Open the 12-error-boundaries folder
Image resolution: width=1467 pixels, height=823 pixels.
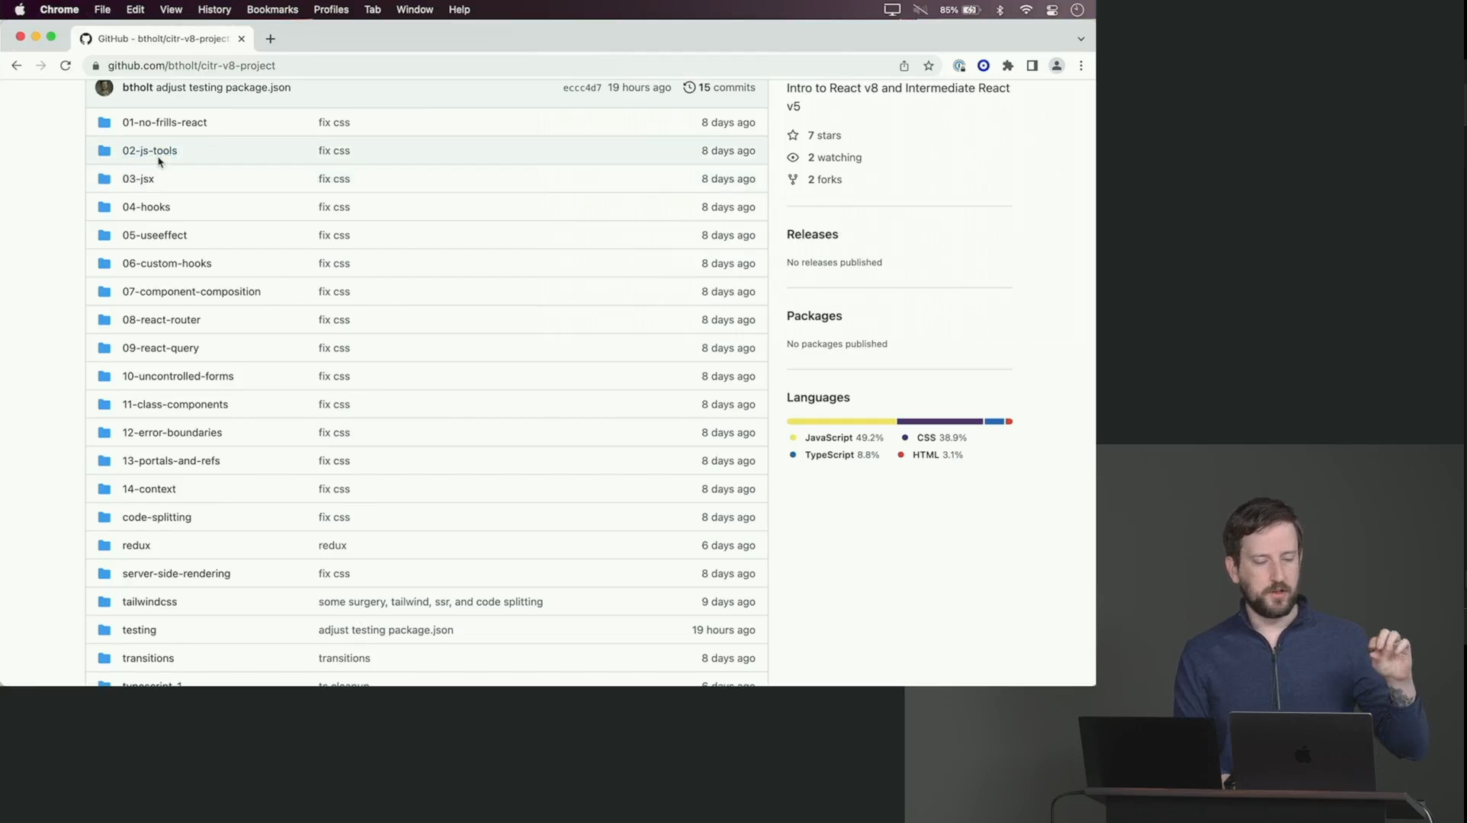tap(172, 432)
